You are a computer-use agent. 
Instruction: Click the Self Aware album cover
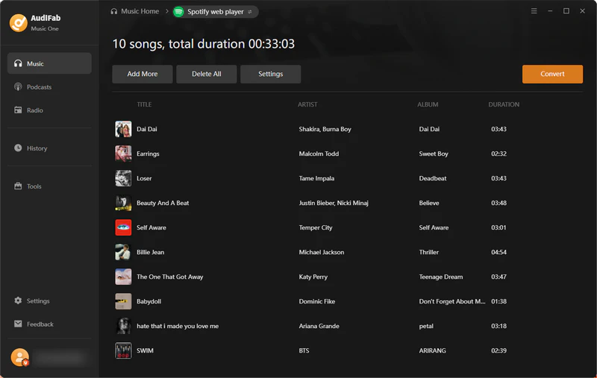123,227
